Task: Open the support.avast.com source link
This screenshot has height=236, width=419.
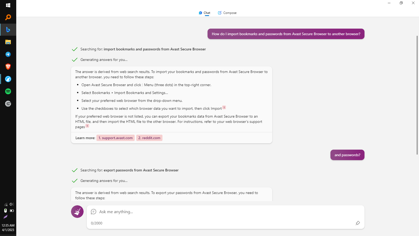Action: (116, 138)
